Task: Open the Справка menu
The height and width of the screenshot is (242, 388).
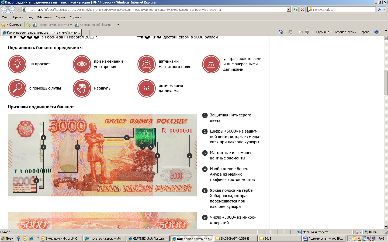Action: (76, 17)
